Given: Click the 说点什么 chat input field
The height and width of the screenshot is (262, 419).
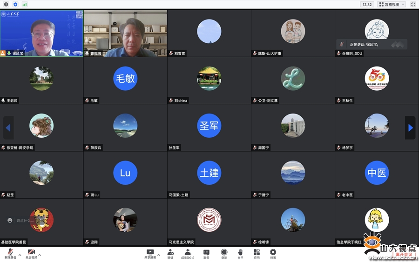Looking at the screenshot, I should [x=27, y=221].
